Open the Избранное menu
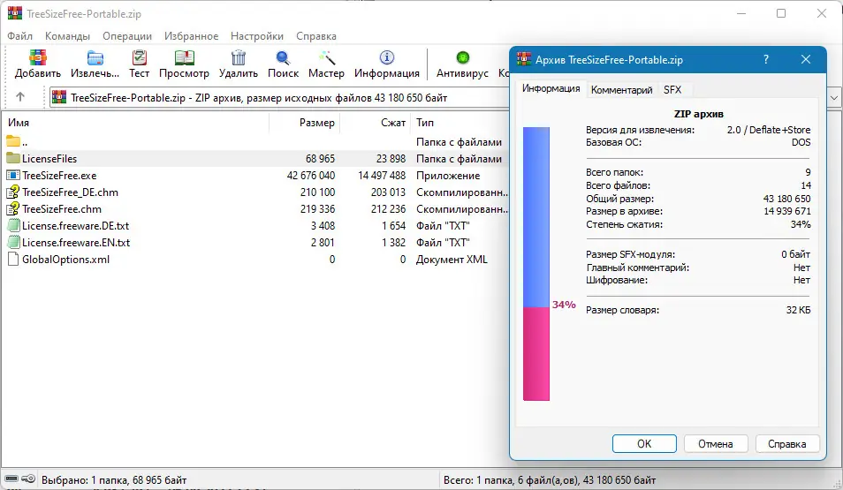 [192, 36]
